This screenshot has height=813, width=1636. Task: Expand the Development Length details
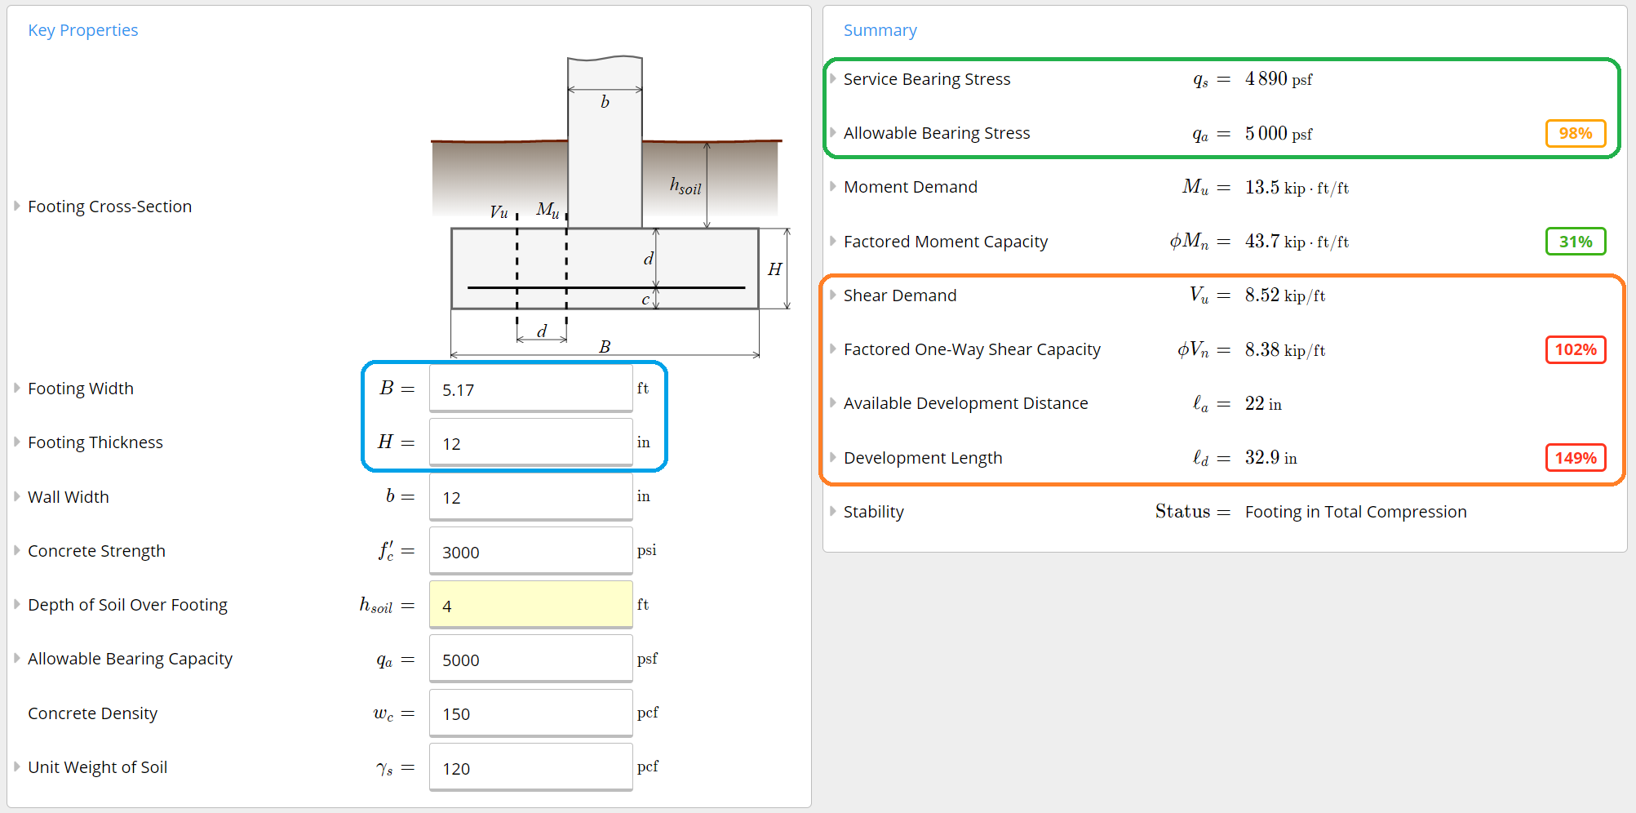(x=833, y=458)
